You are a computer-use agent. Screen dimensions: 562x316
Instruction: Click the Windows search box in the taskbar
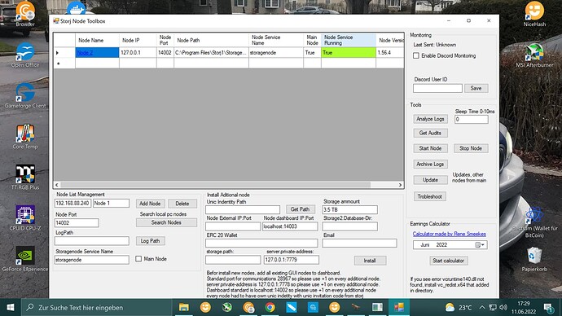tap(96, 307)
